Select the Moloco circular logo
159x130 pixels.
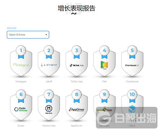(49, 108)
